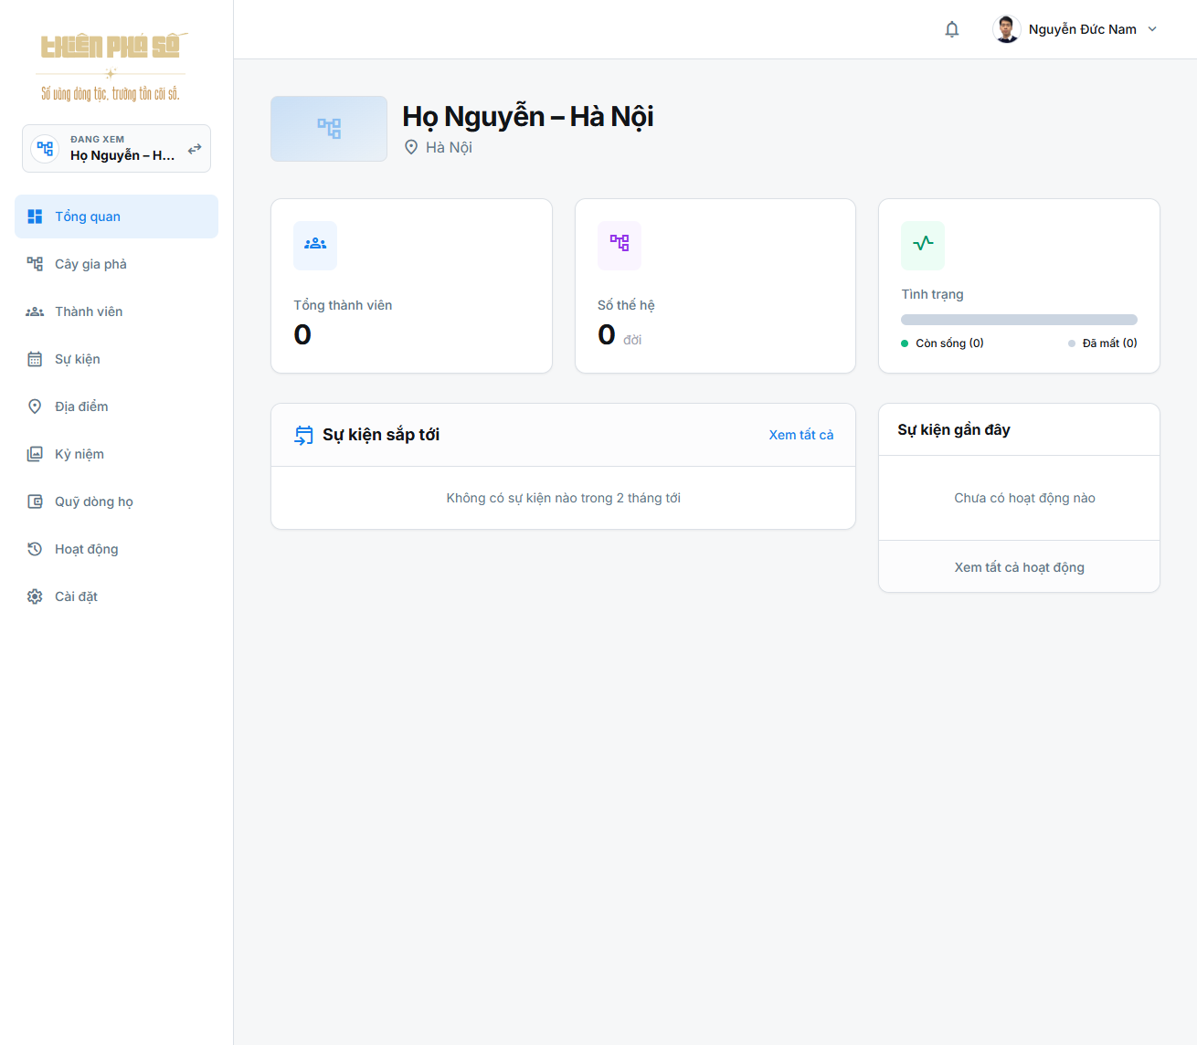
Task: Click the Sự kiện calendar icon
Action: 35,359
